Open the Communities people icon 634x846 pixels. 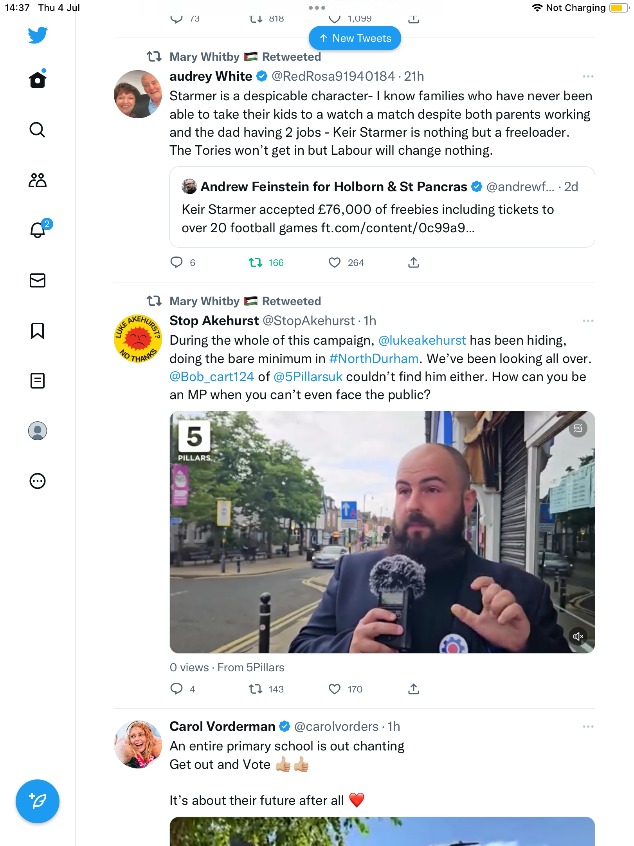(x=38, y=180)
